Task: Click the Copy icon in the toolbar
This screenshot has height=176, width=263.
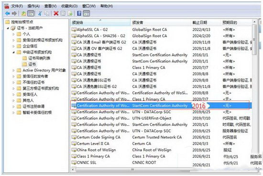Action: [47, 13]
